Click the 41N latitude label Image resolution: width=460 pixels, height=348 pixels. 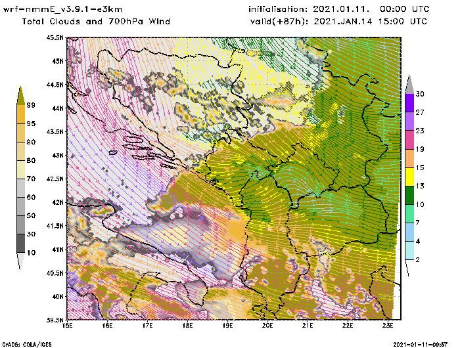58,250
